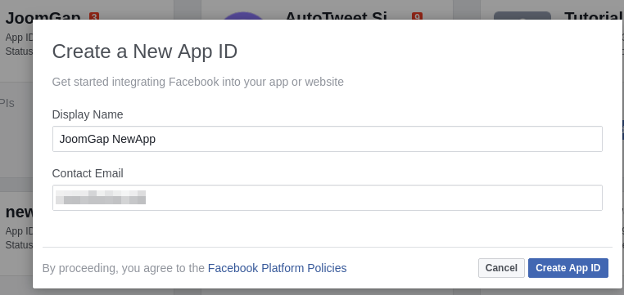Click the JoomGap NewApp text in Display Name
Viewport: 624px width, 295px height.
click(x=107, y=140)
